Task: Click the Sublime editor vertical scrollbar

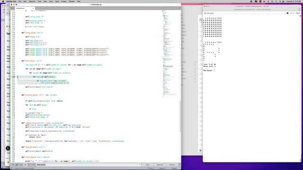Action: tap(180, 116)
